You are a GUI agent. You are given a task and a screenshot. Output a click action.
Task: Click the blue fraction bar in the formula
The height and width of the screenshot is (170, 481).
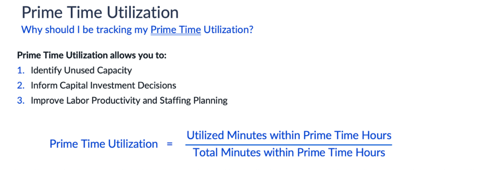coord(289,144)
